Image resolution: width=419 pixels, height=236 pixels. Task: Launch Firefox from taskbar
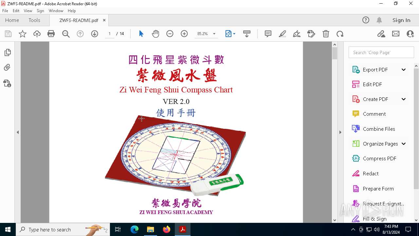click(x=167, y=229)
